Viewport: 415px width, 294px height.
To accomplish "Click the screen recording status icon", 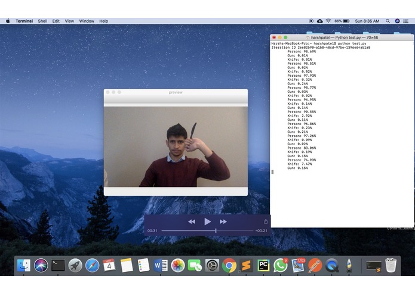I will [311, 21].
